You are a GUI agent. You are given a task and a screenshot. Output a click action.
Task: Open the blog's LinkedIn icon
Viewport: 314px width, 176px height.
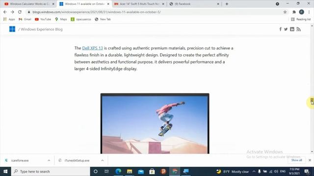[292, 29]
